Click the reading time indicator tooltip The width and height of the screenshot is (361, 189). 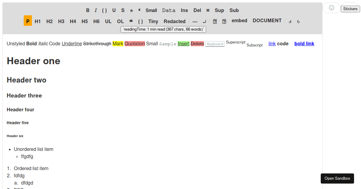163,29
